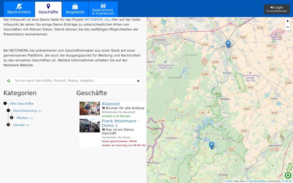Viewport: 293px width, 183px height.
Task: Collapse the Dienstleistung category node
Action: [x=8, y=110]
